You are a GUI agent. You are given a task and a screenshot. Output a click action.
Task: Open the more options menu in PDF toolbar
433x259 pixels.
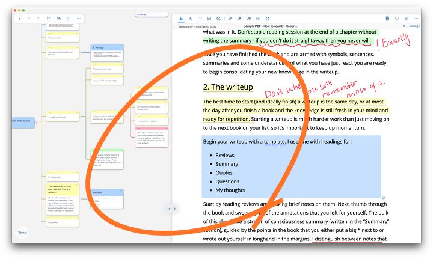[416, 19]
